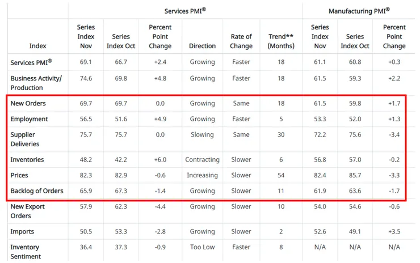The image size is (420, 263).
Task: Select the Index column header
Action: pyautogui.click(x=37, y=46)
